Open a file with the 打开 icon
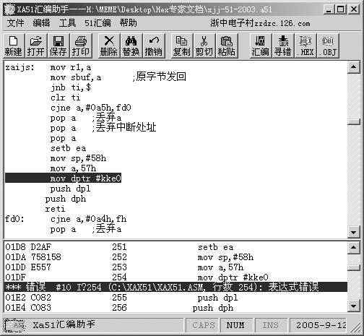Viewport: 364px width, 336px height. pos(35,46)
